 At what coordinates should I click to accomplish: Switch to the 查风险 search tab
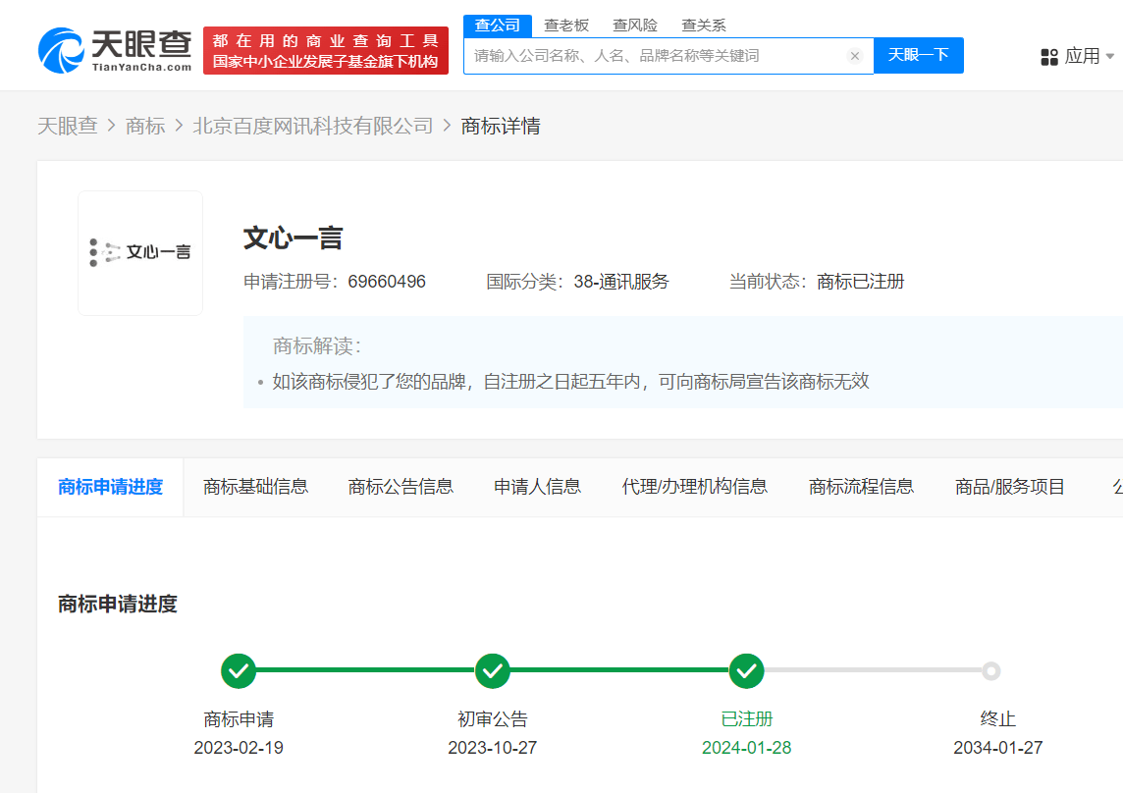[x=634, y=25]
